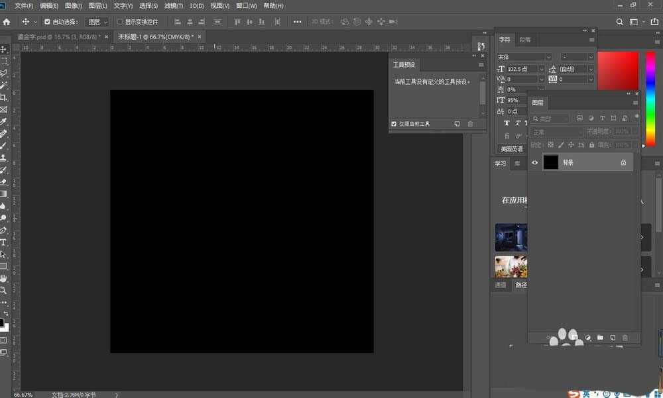The image size is (663, 398).
Task: Click the delete layer trash icon
Action: point(625,338)
